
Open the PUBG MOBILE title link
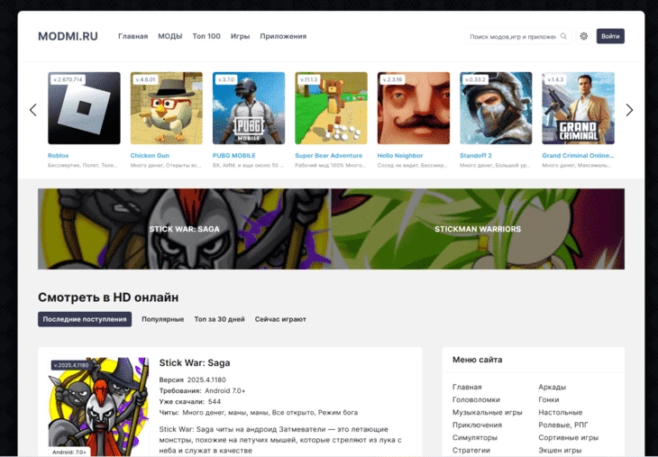pos(233,155)
